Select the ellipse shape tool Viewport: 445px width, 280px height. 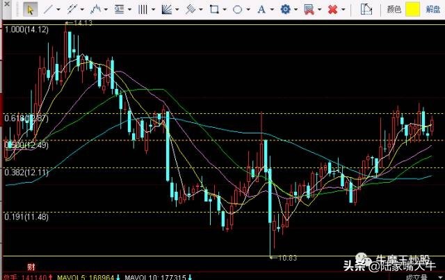coord(237,9)
